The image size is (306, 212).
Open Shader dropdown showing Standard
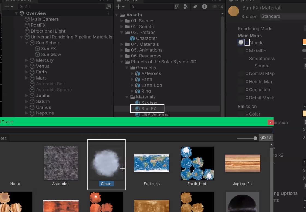(283, 16)
